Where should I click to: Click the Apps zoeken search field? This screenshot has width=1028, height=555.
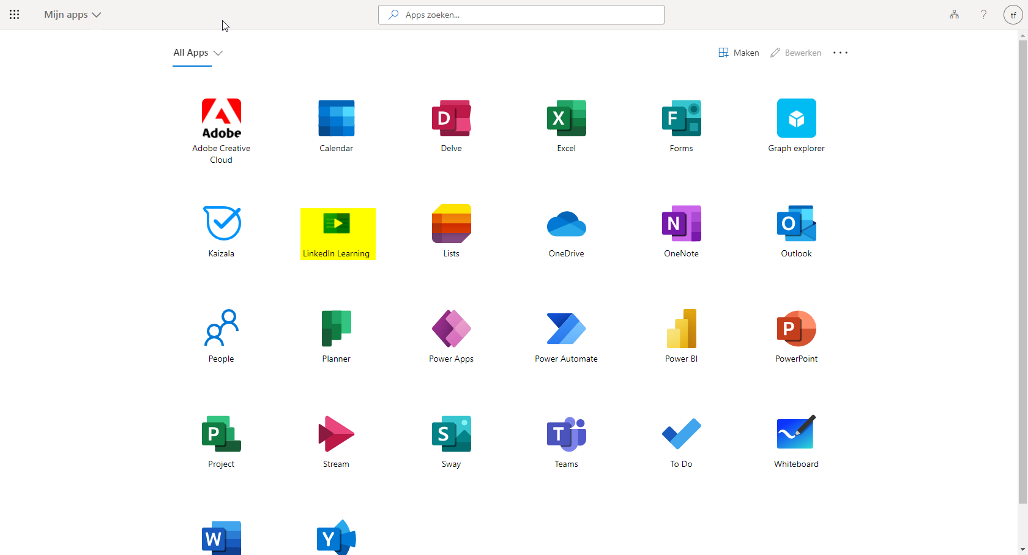click(x=521, y=15)
